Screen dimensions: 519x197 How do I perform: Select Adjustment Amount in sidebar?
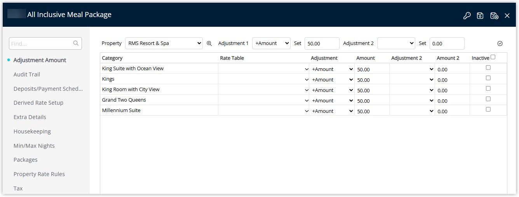40,60
